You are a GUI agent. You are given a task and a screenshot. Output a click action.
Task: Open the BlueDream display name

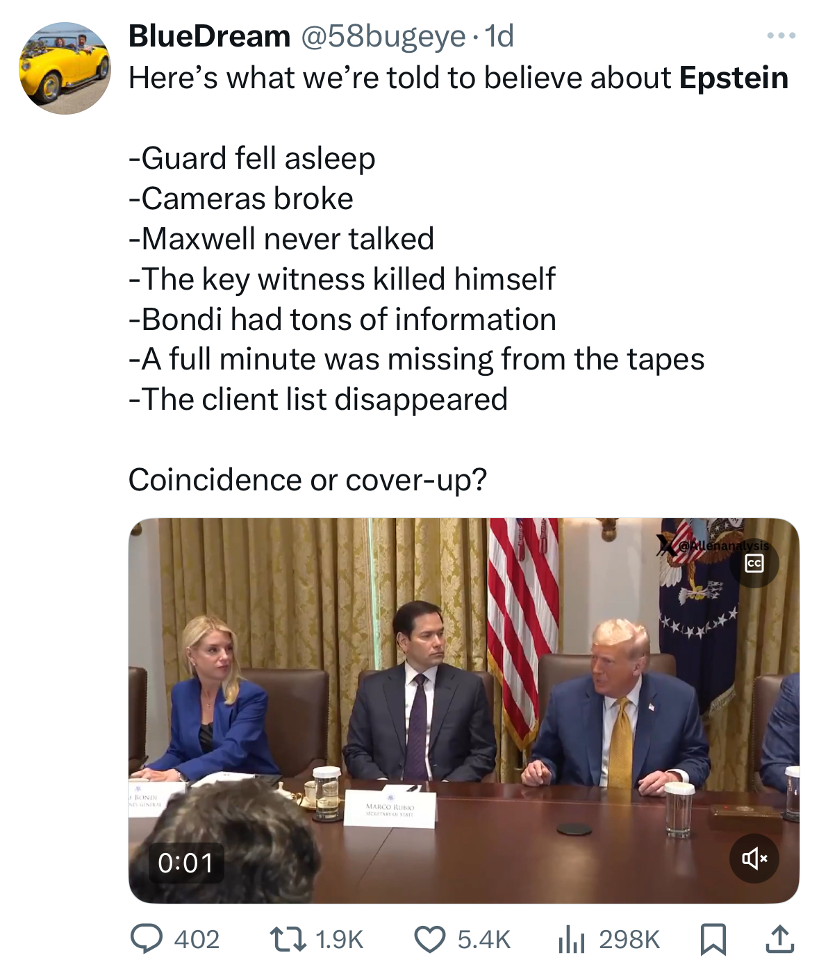coord(209,36)
